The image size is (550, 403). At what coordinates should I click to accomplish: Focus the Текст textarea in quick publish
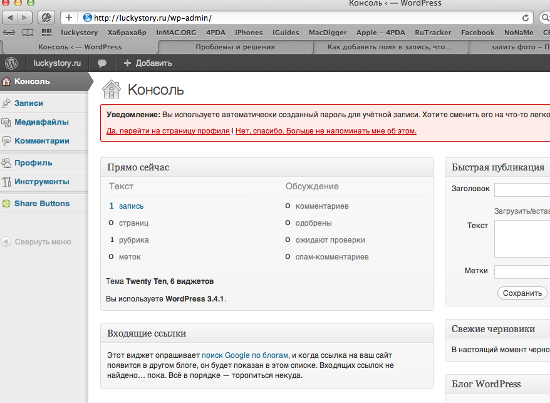coord(522,239)
